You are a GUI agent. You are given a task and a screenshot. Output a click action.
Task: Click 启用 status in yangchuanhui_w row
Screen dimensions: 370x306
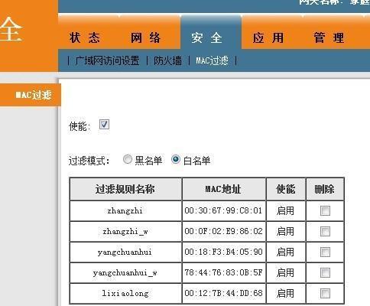285,273
